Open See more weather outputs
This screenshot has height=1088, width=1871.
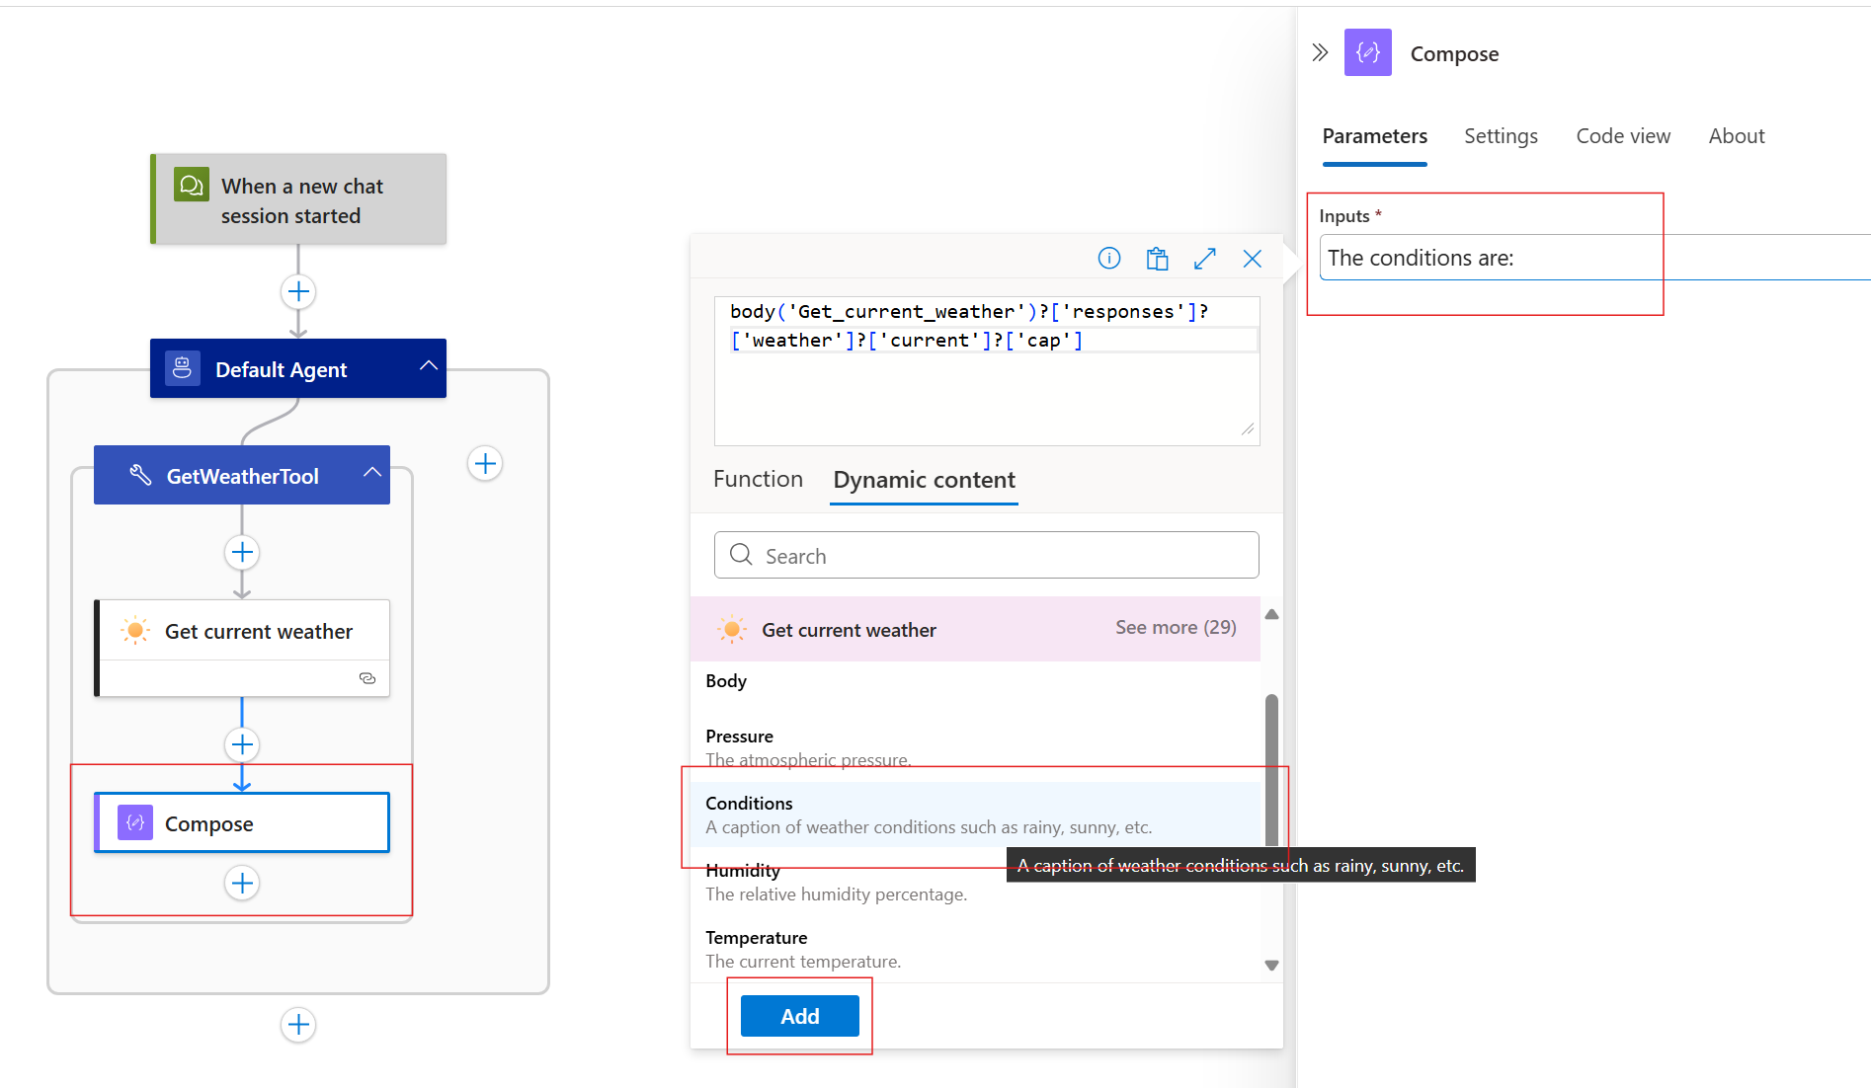[1175, 627]
